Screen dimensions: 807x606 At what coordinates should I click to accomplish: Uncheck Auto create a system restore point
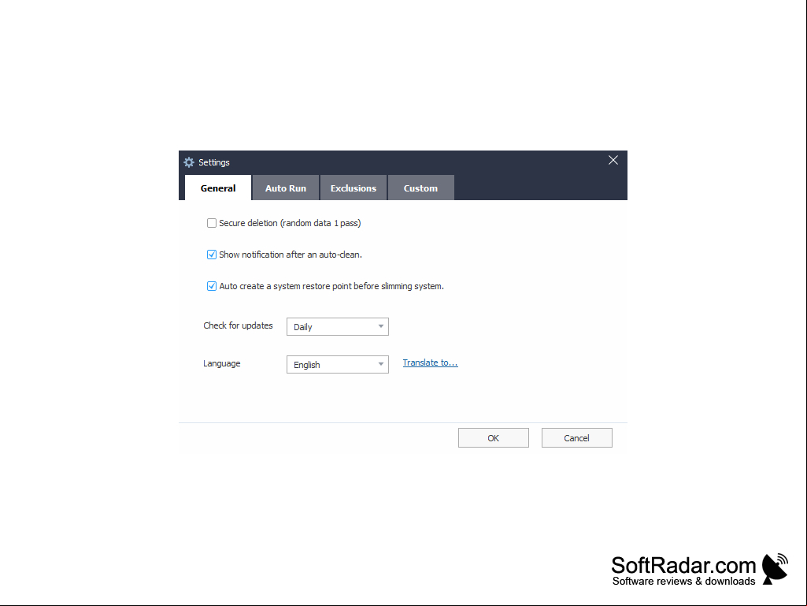212,286
